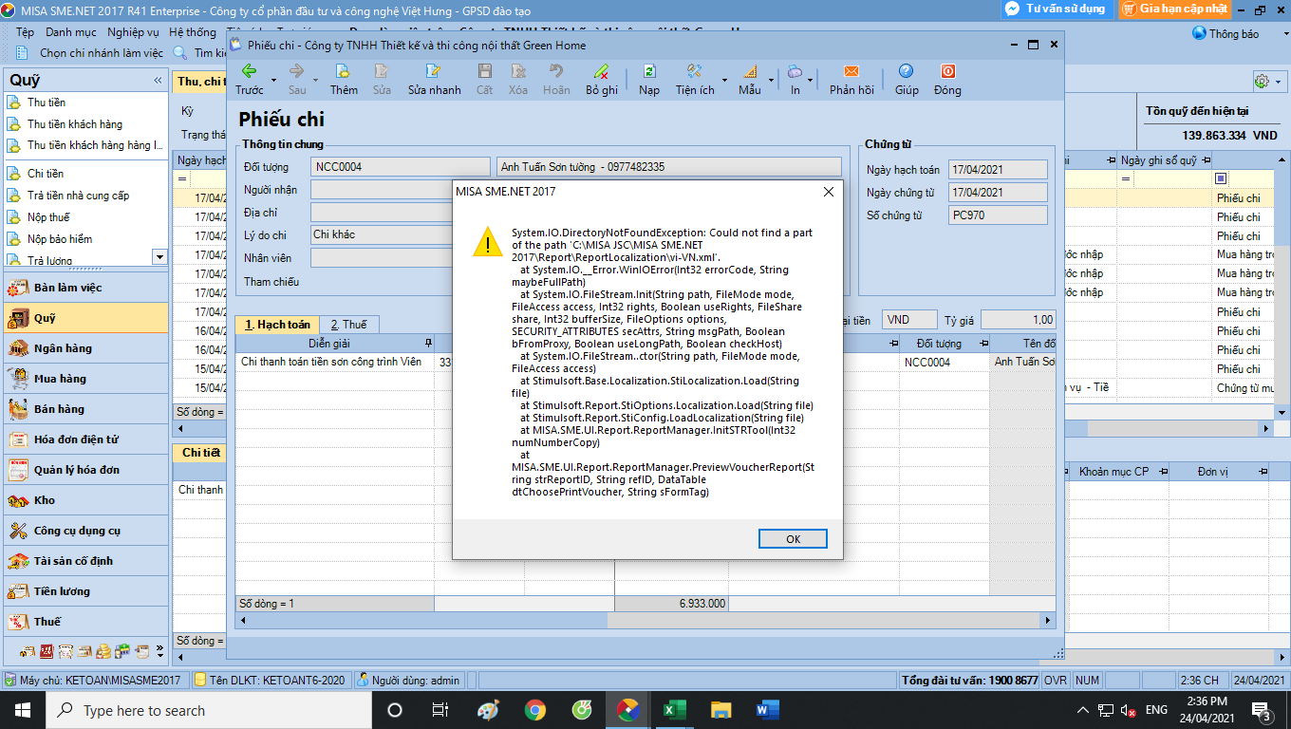Open the Công cụ dụng cụ module
Image resolution: width=1291 pixels, height=729 pixels.
coord(86,531)
